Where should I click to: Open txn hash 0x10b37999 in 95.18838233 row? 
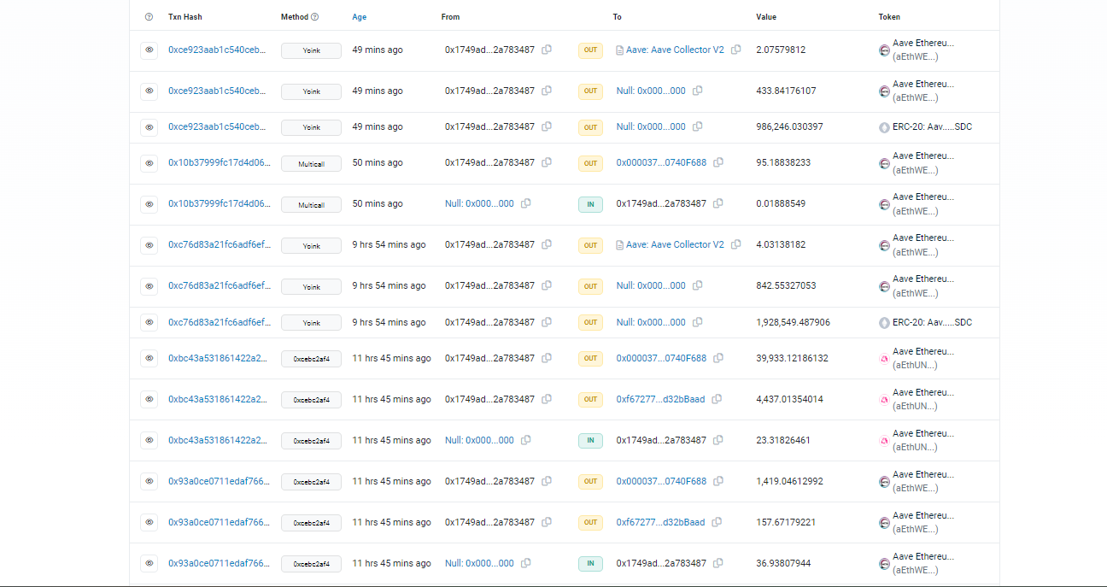[x=219, y=162]
